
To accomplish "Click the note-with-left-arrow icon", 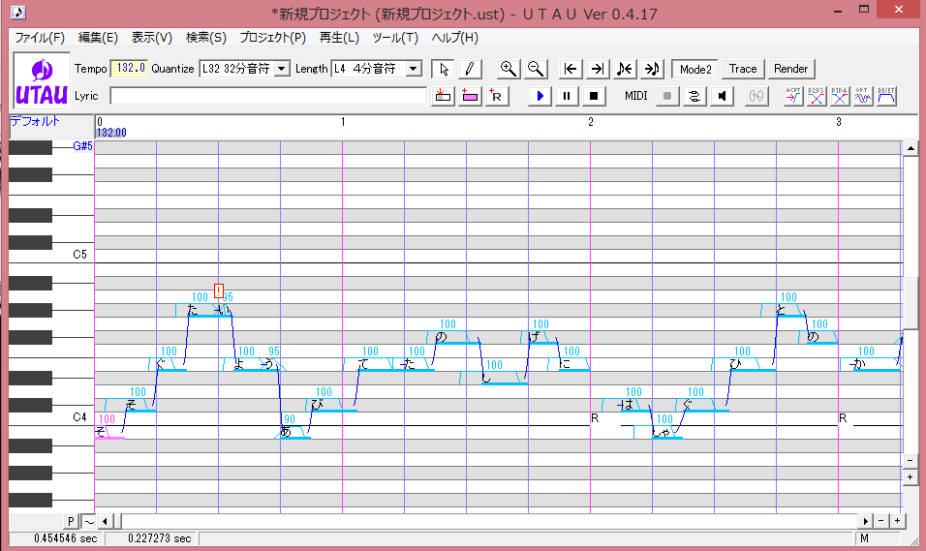I will [x=625, y=69].
